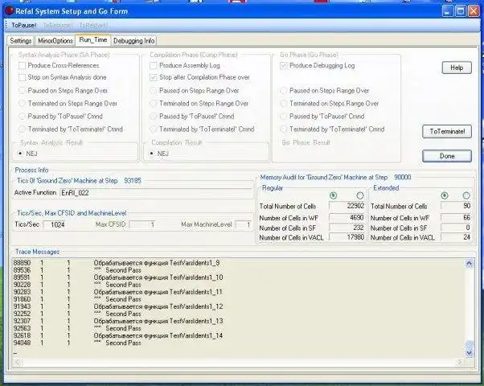484x386 pixels.
Task: Click the Help button
Action: click(457, 68)
